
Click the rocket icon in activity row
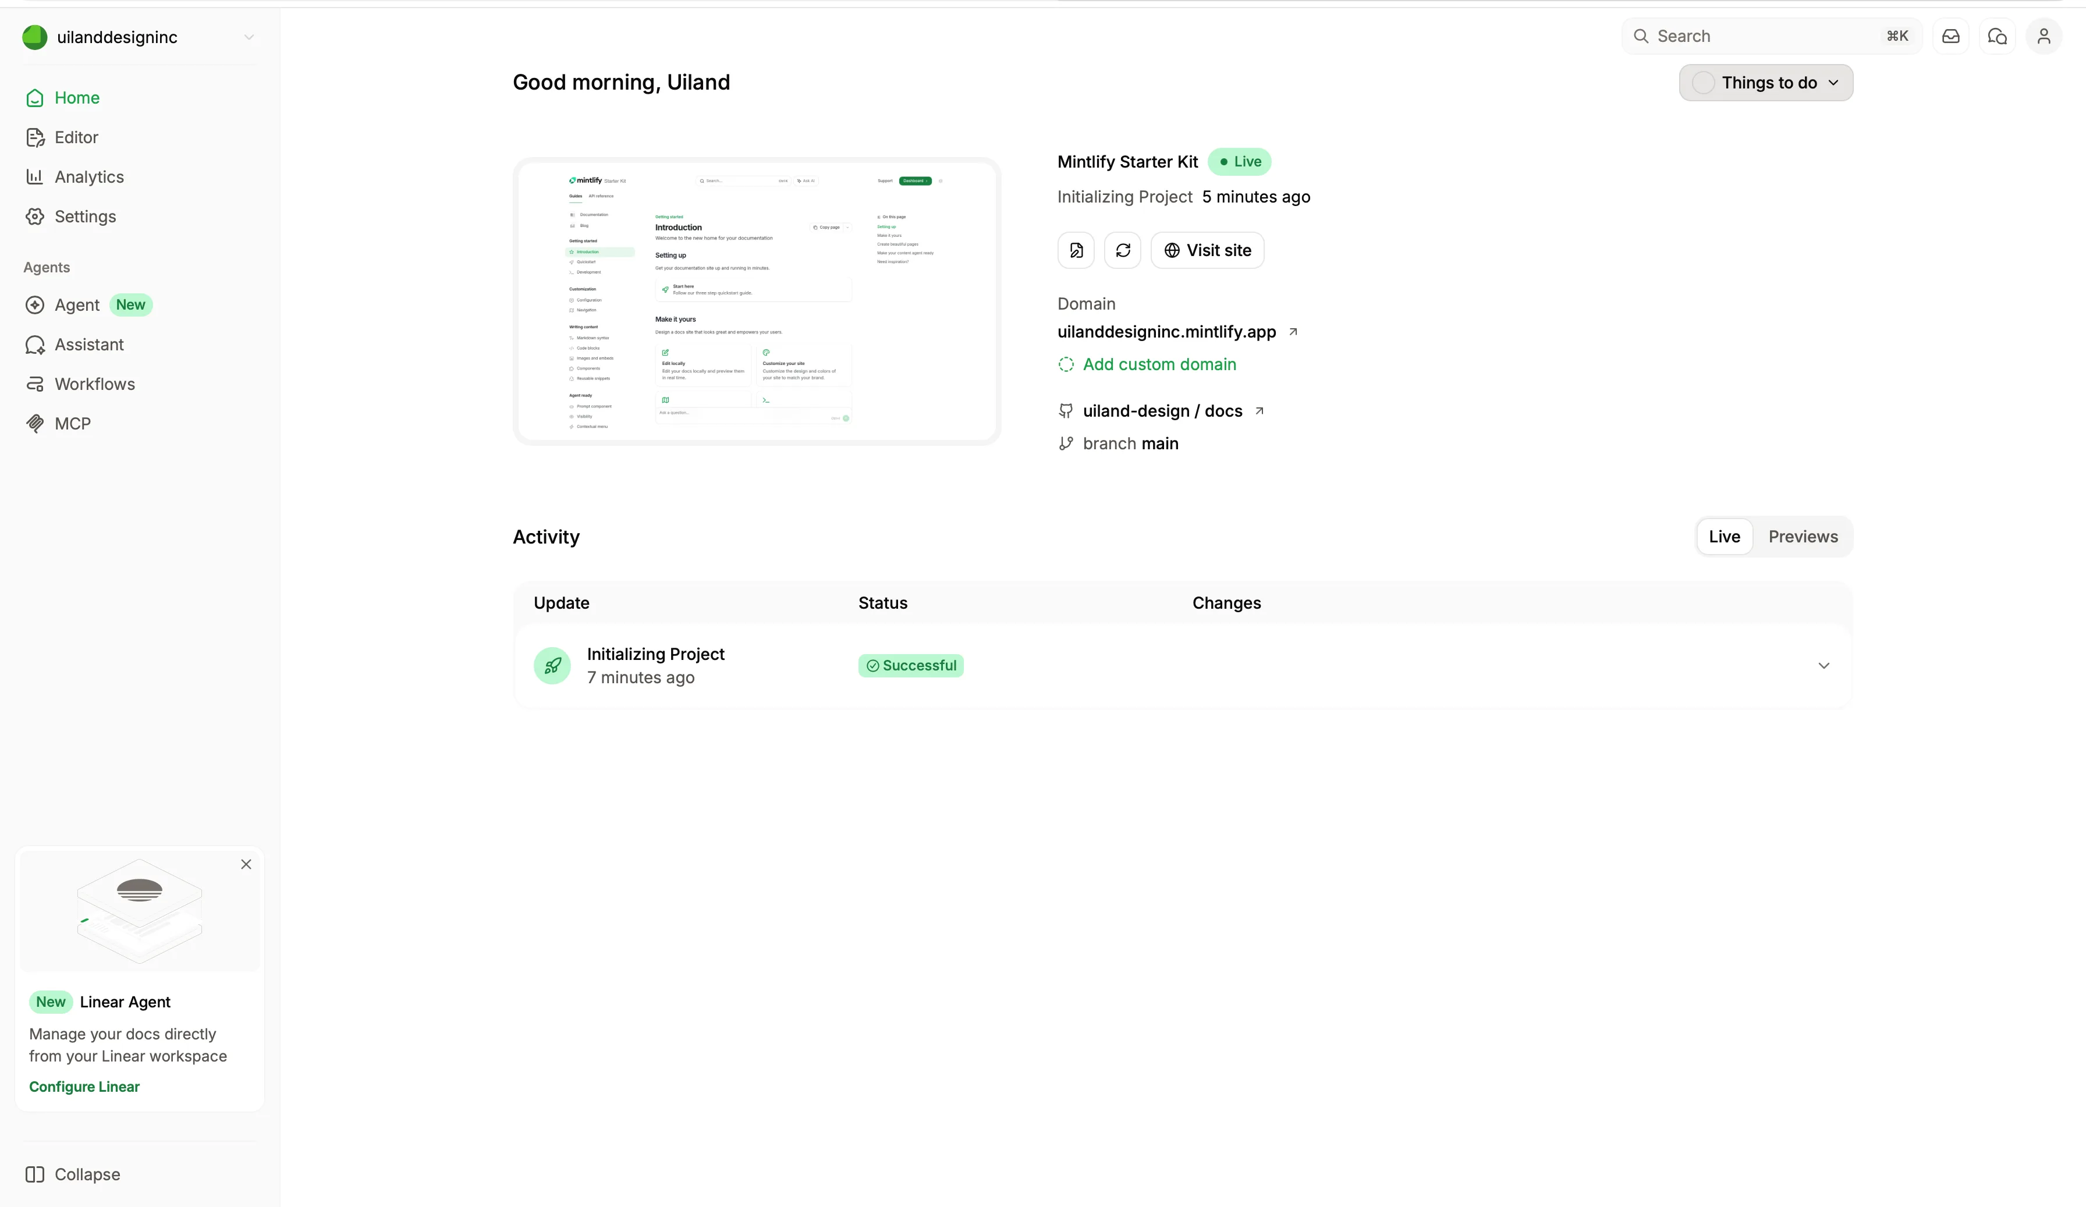click(x=552, y=666)
